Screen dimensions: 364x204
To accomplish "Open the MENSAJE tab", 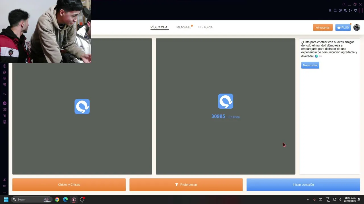I will pos(184,27).
